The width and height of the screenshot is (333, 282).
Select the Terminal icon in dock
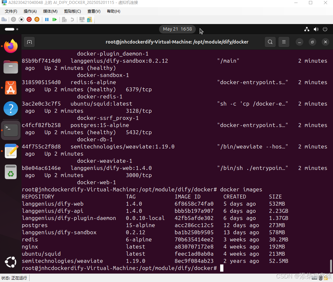point(11,130)
